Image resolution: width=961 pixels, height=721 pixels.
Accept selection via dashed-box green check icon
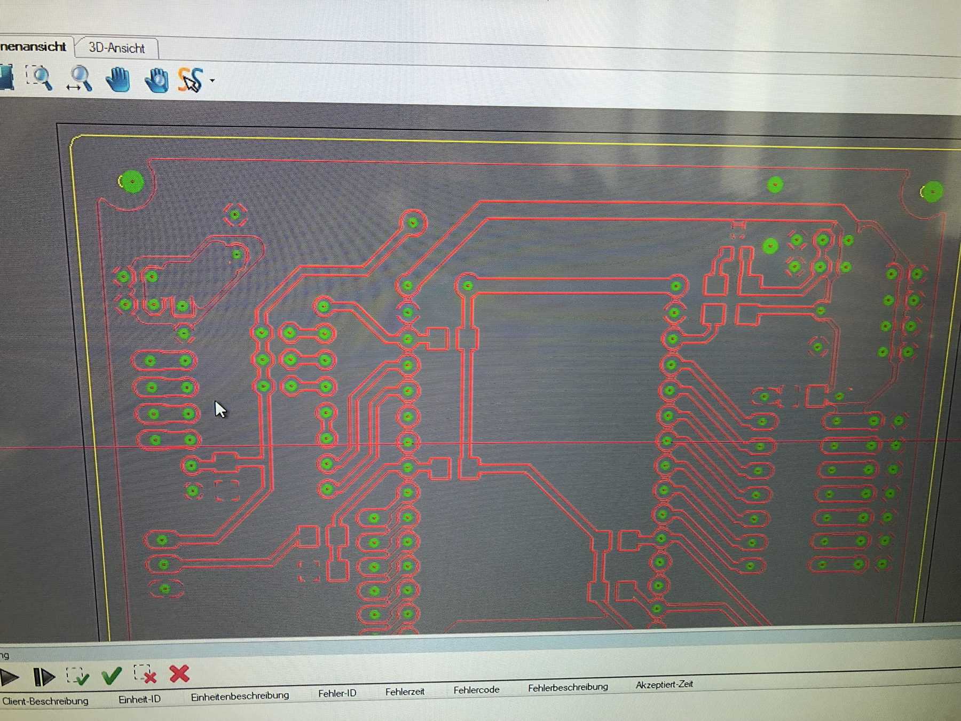tap(78, 676)
